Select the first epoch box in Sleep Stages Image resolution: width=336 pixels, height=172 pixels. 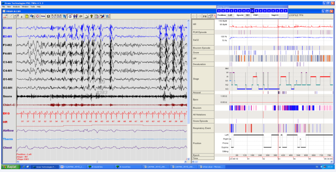[219, 11]
